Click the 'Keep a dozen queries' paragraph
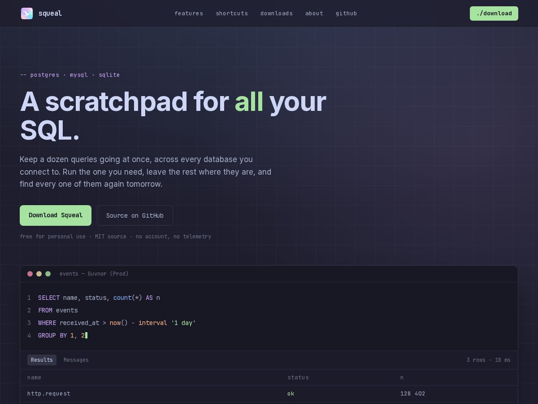 [x=146, y=171]
